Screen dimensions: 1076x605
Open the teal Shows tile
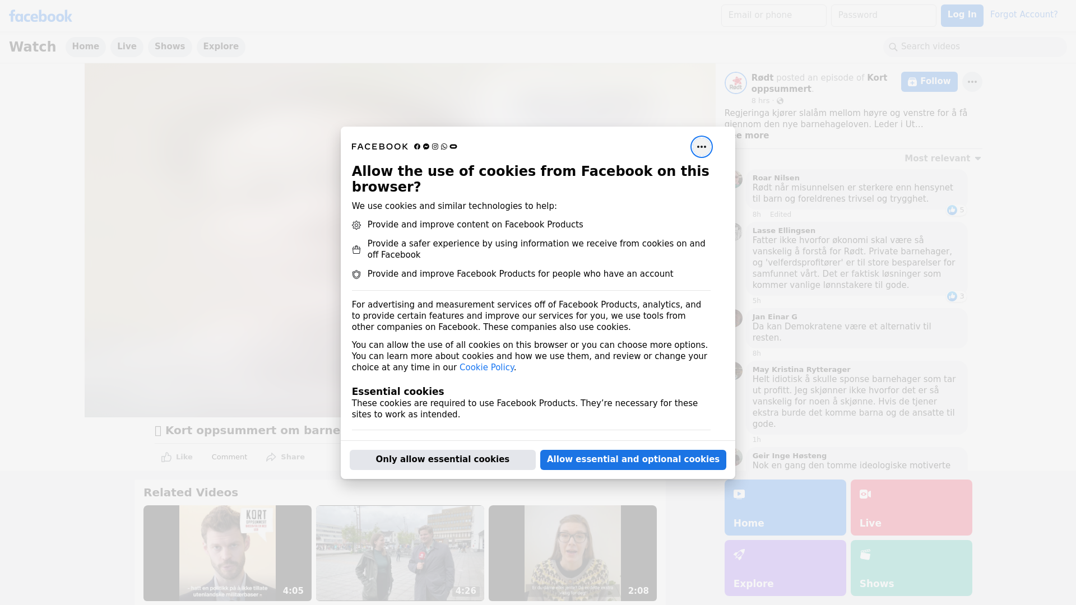911,567
